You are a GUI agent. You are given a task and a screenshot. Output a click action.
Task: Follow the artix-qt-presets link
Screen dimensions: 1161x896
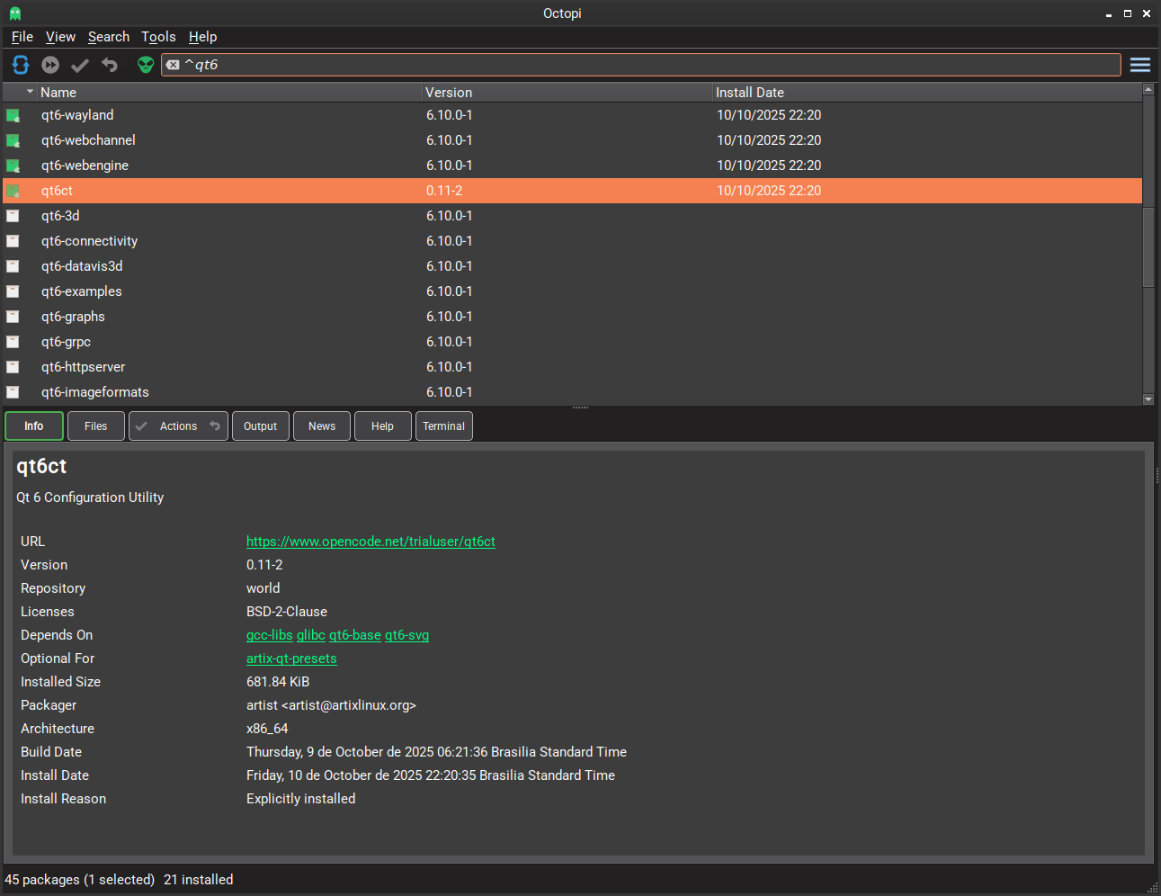coord(291,659)
